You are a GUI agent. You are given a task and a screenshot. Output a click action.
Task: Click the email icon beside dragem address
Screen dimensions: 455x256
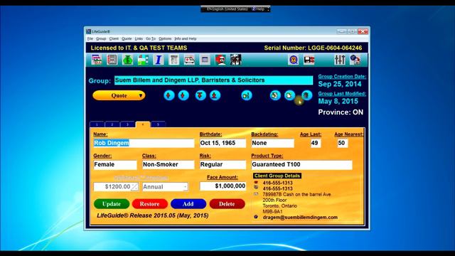[x=256, y=217]
